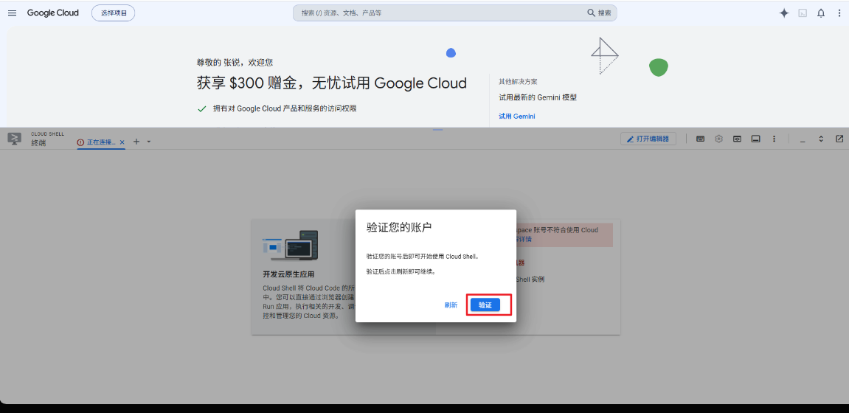Click the Cloud Shell panel top resize handle

click(x=437, y=129)
